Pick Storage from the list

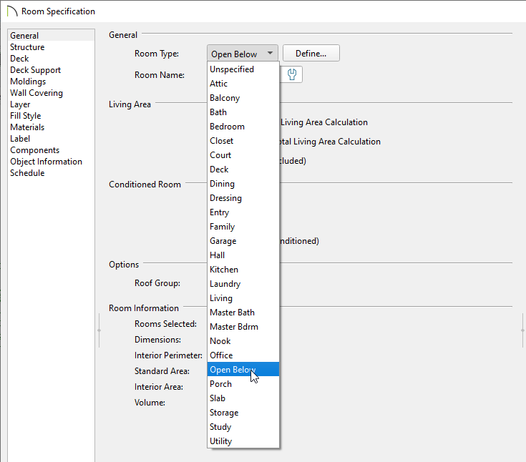point(243,413)
